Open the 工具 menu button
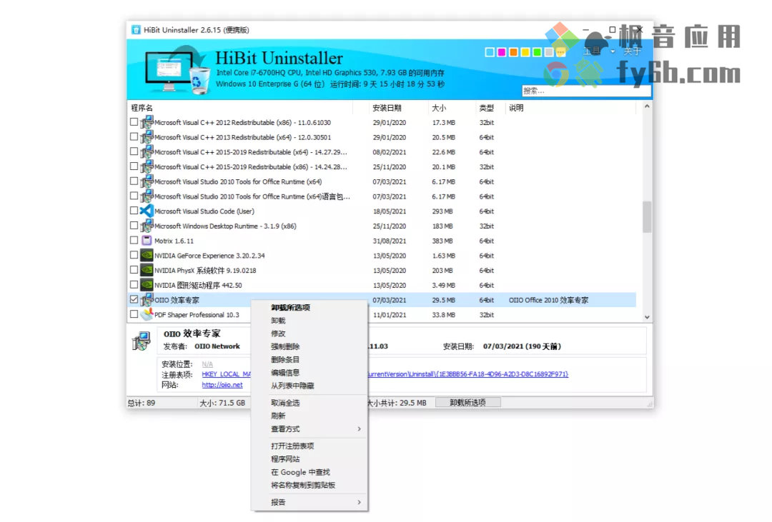 [593, 51]
